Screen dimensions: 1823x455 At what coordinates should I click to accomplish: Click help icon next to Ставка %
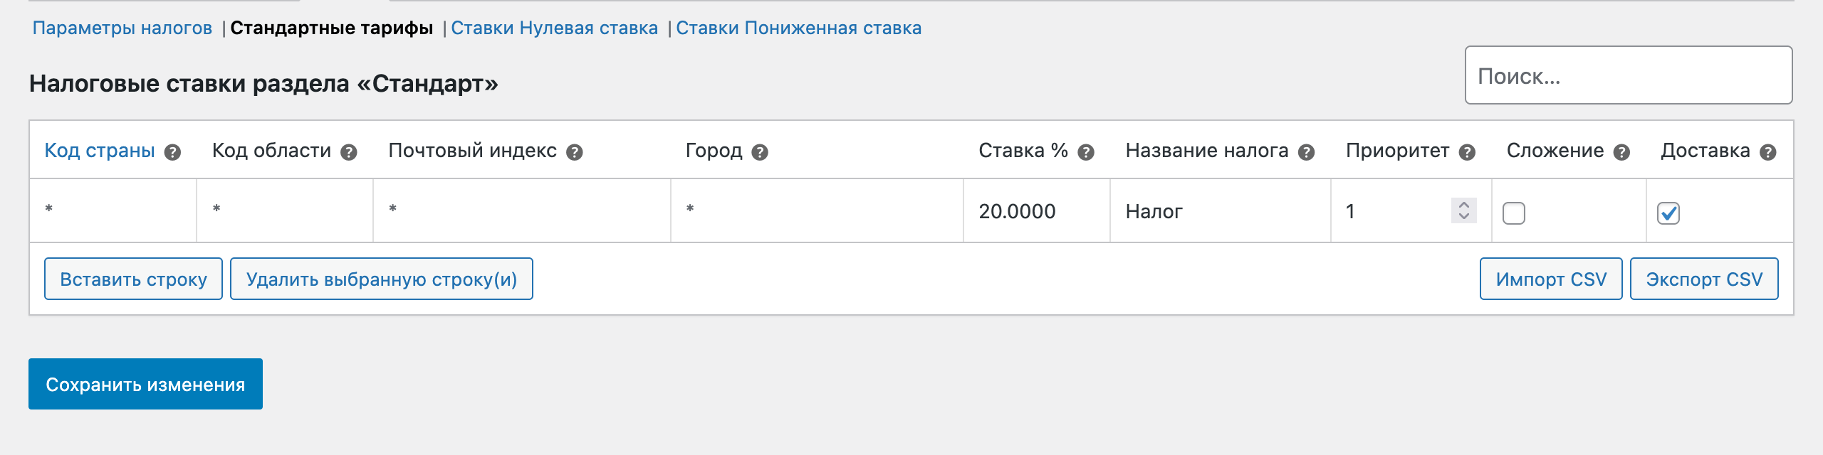click(x=1086, y=152)
